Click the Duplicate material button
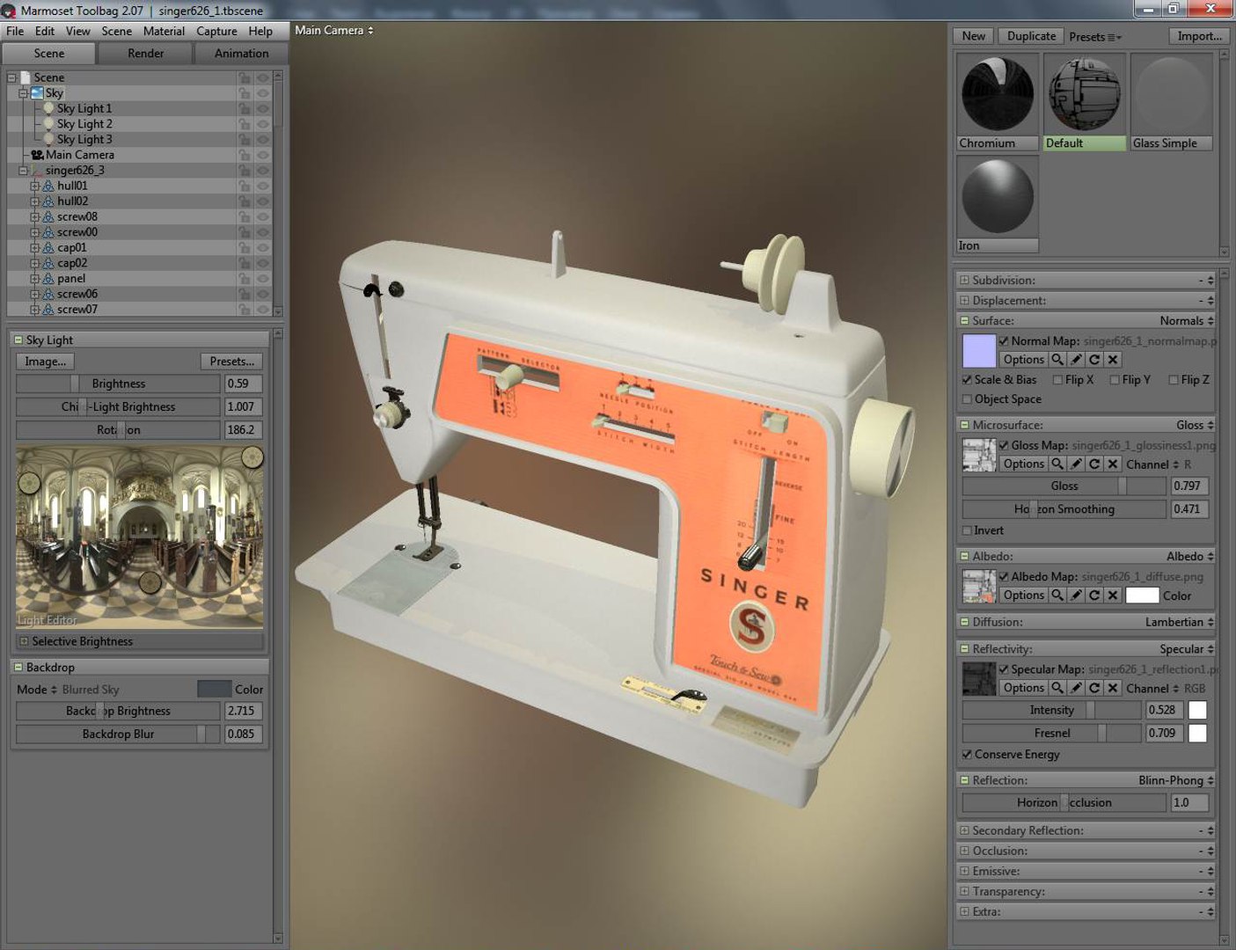This screenshot has width=1236, height=950. [1032, 36]
